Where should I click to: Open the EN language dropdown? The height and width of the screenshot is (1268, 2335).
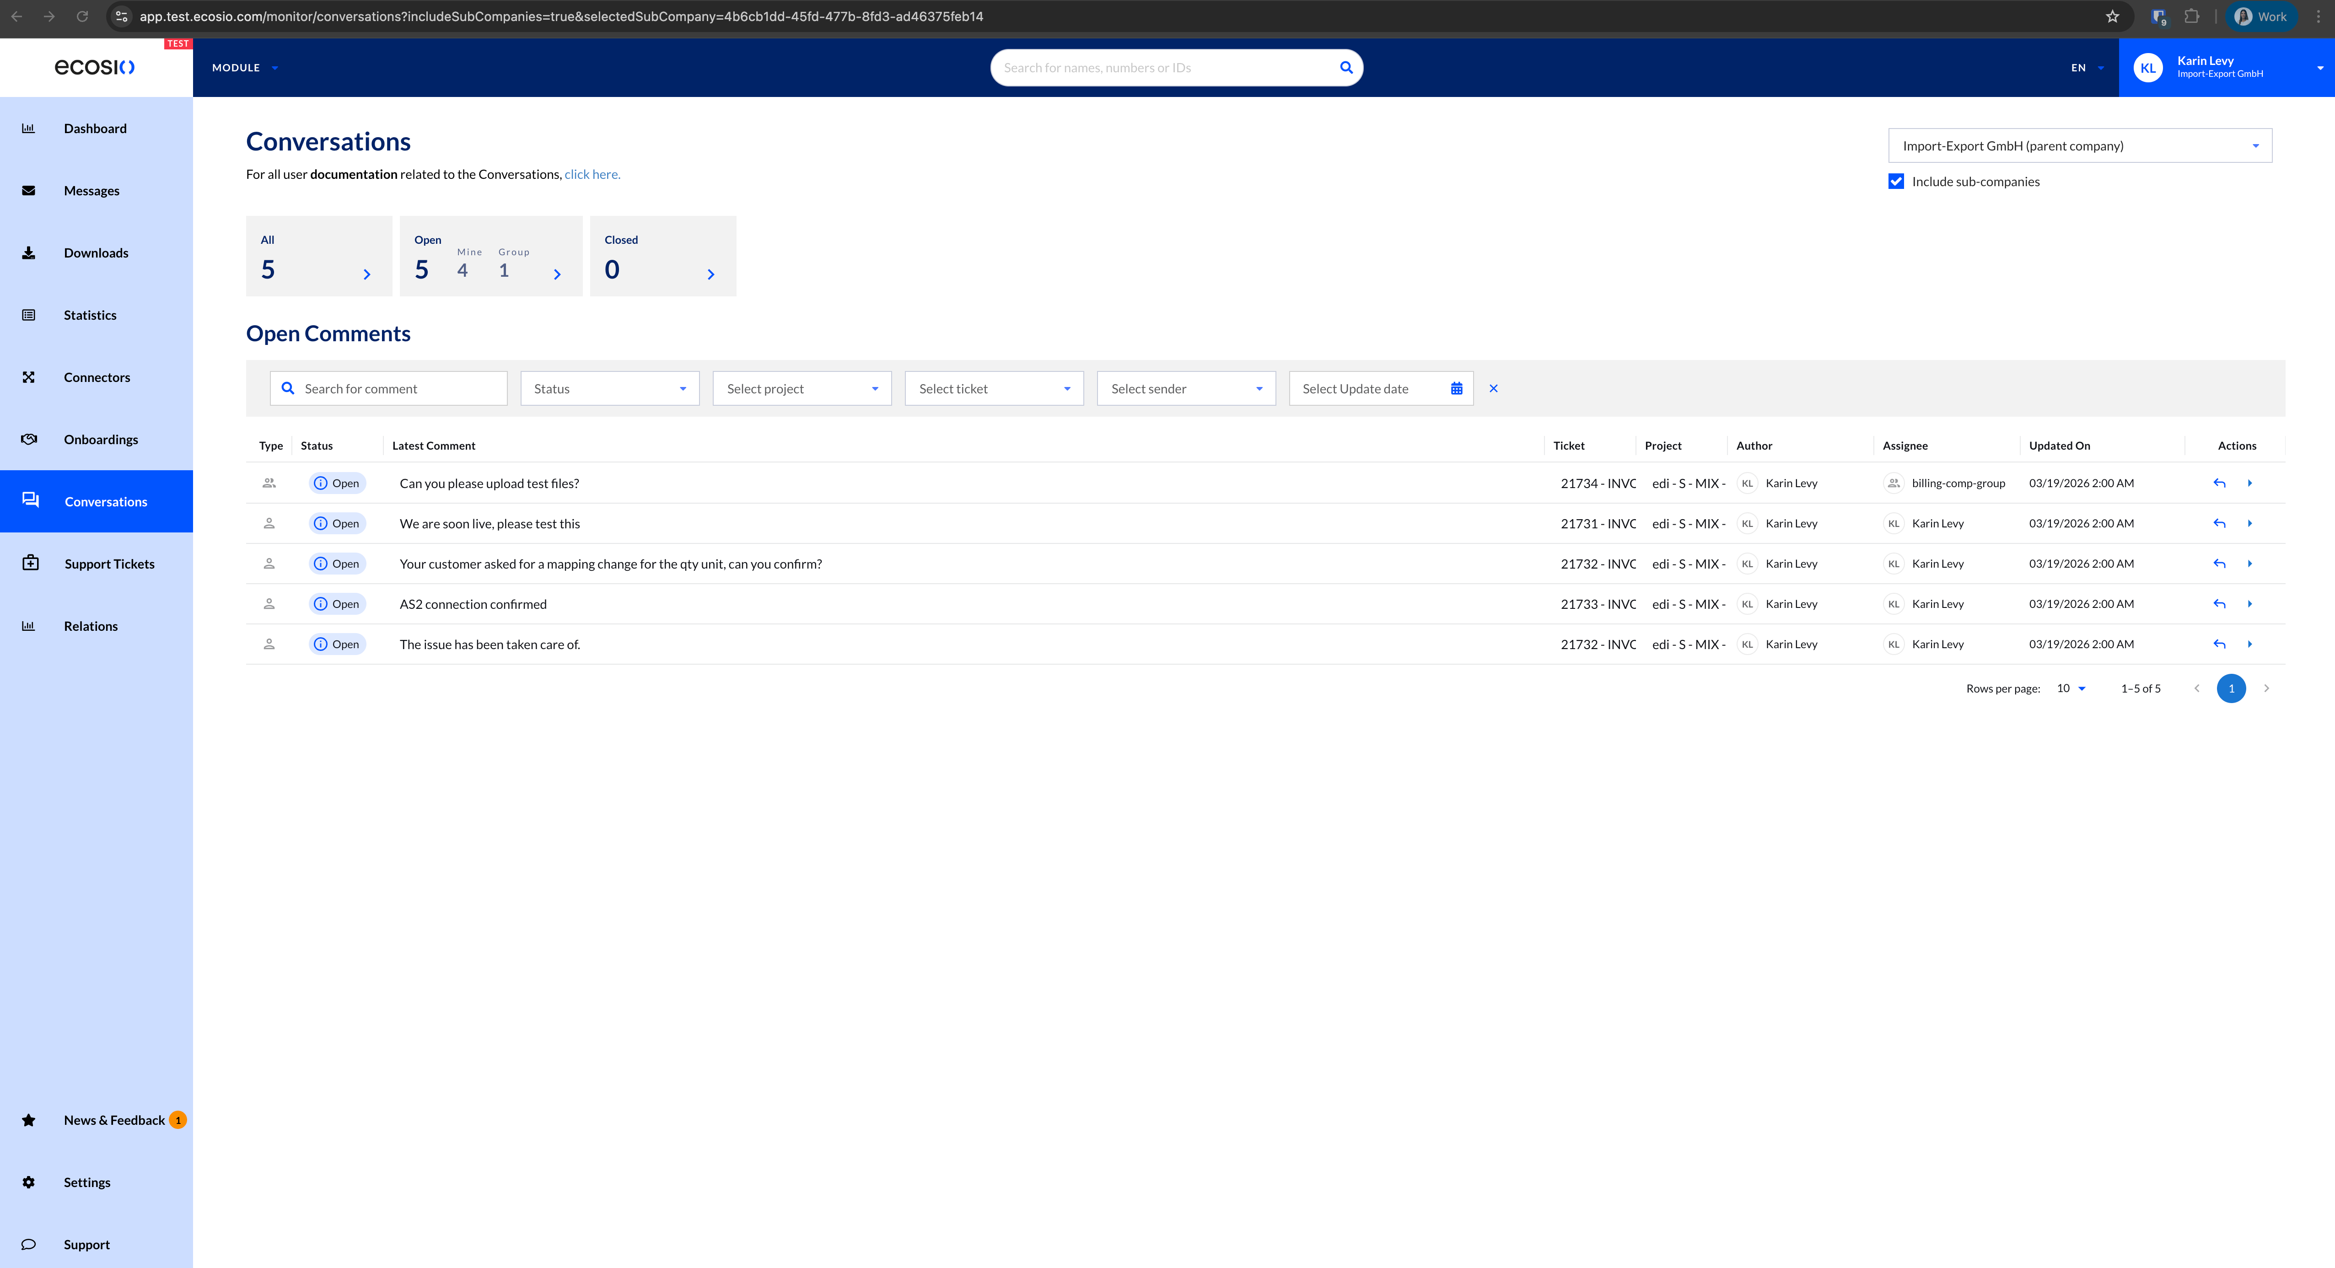tap(2088, 68)
